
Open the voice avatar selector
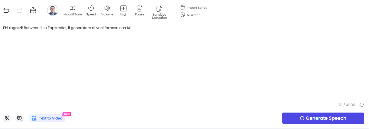click(x=53, y=10)
